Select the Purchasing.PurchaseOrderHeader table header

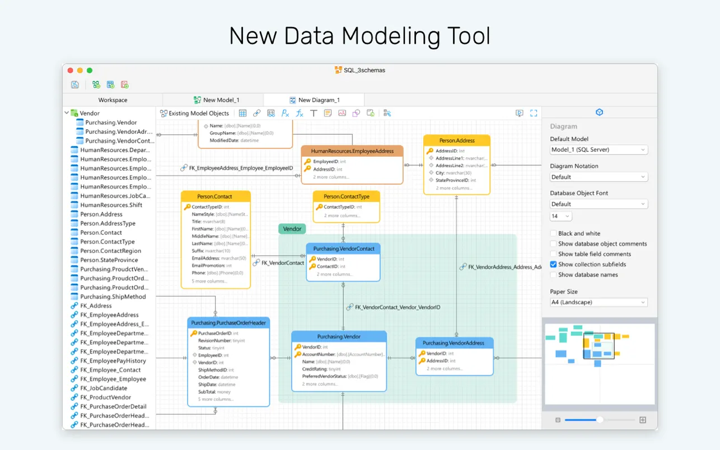[x=228, y=323]
